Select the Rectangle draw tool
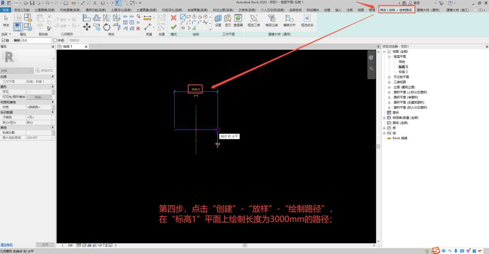Screen dimensions: 489x254 pyautogui.click(x=188, y=17)
